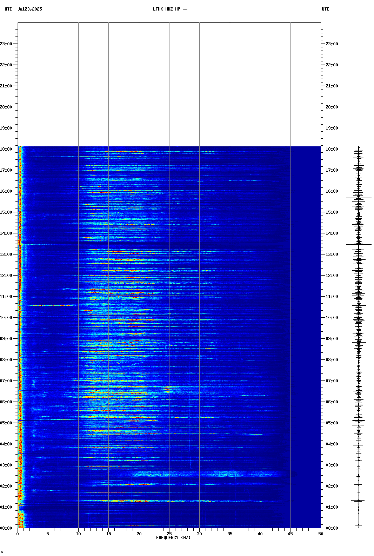Click the right-axis '14:00' time label

(x=332, y=233)
